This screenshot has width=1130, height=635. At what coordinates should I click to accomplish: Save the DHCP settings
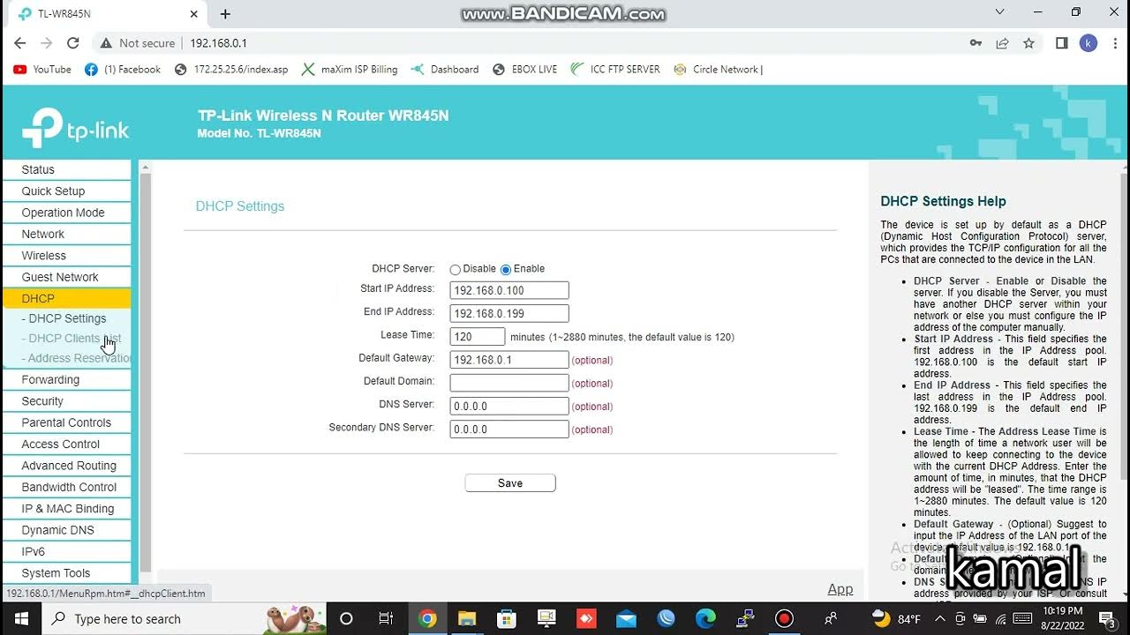point(510,483)
